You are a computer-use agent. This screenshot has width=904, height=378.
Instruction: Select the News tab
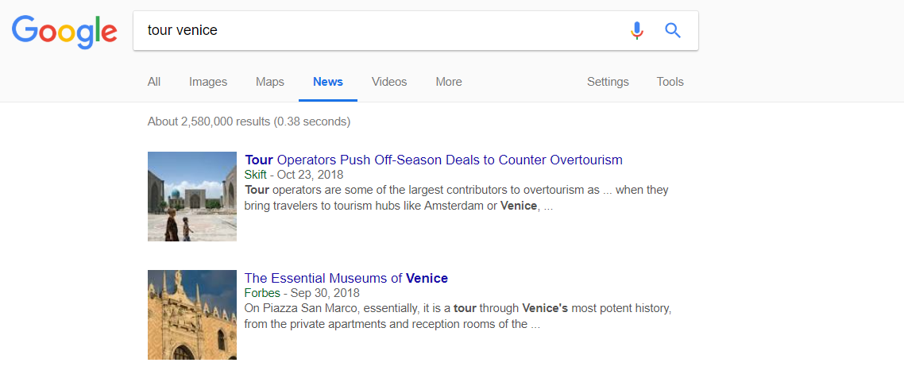[x=328, y=82]
